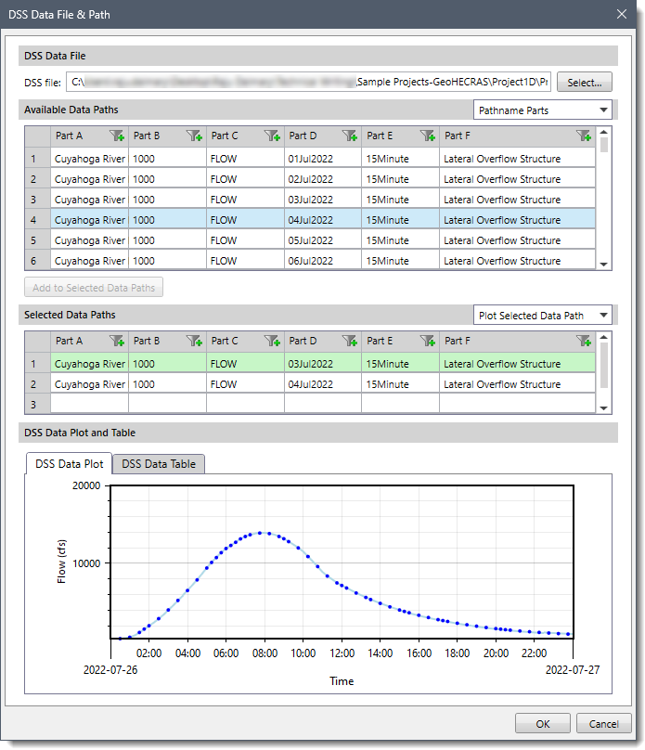Confirm with the OK button
Viewport: 645px width, 750px height.
tap(543, 724)
